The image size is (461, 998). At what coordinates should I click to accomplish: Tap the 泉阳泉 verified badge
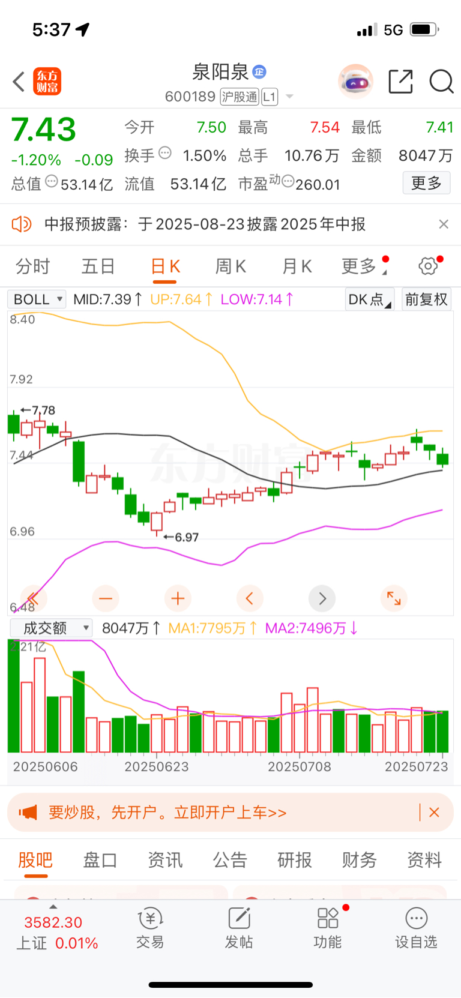(259, 72)
